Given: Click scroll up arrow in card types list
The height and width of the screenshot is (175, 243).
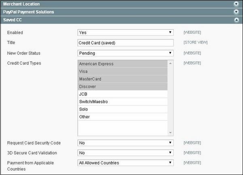Looking at the screenshot, I should point(171,63).
